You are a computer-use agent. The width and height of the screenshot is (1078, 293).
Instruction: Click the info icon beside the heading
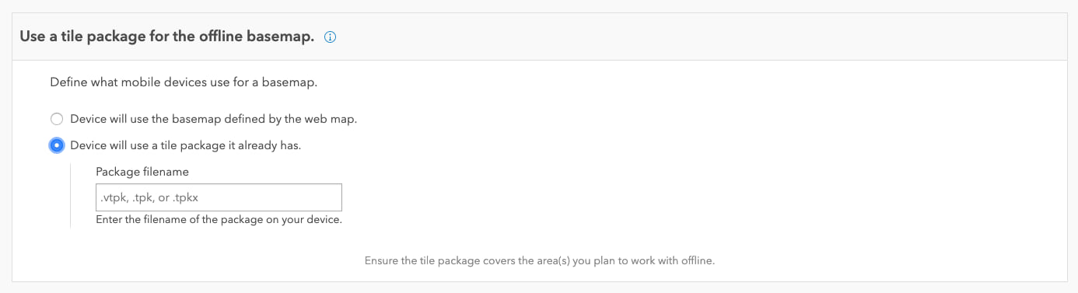pos(330,37)
